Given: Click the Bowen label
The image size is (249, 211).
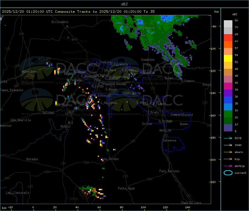Looking at the screenshot, I should (x=184, y=124).
